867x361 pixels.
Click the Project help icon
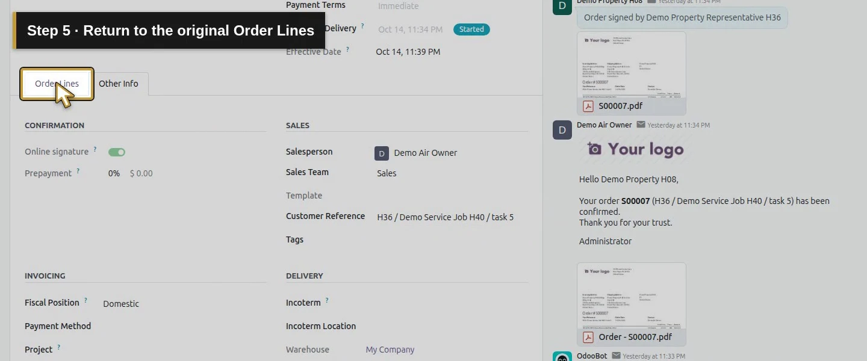point(58,347)
